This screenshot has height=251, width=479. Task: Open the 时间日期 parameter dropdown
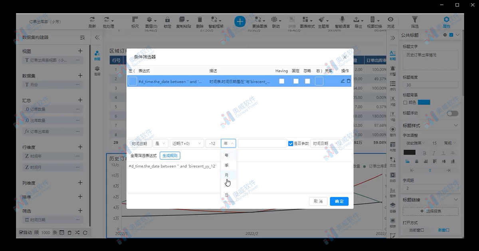325,143
